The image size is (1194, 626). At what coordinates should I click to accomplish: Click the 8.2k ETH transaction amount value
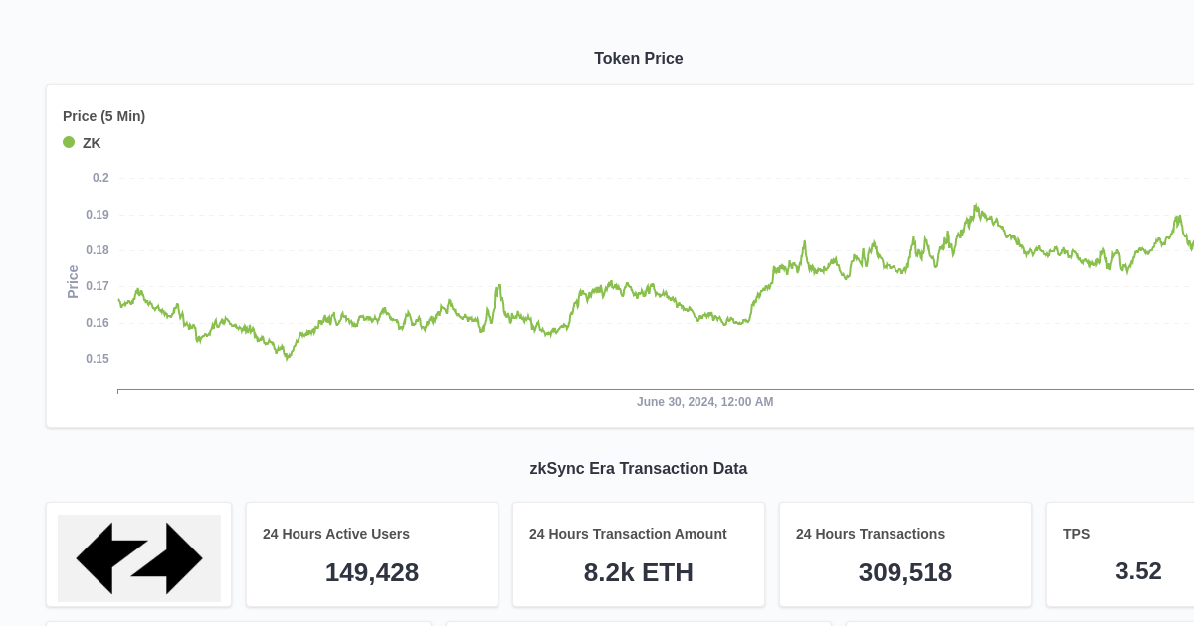click(x=638, y=572)
